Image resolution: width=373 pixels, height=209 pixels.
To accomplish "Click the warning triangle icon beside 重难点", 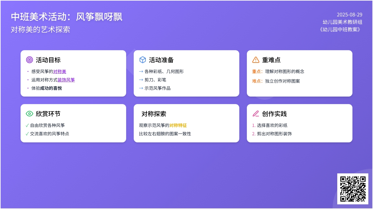I will 256,60.
